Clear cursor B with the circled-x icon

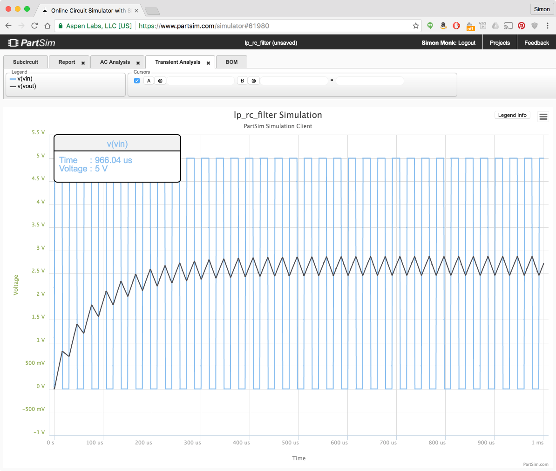tap(254, 81)
